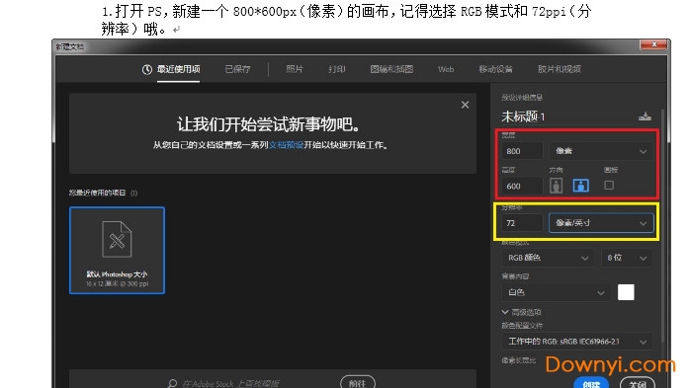Switch to the 已保存 tab

coord(237,69)
